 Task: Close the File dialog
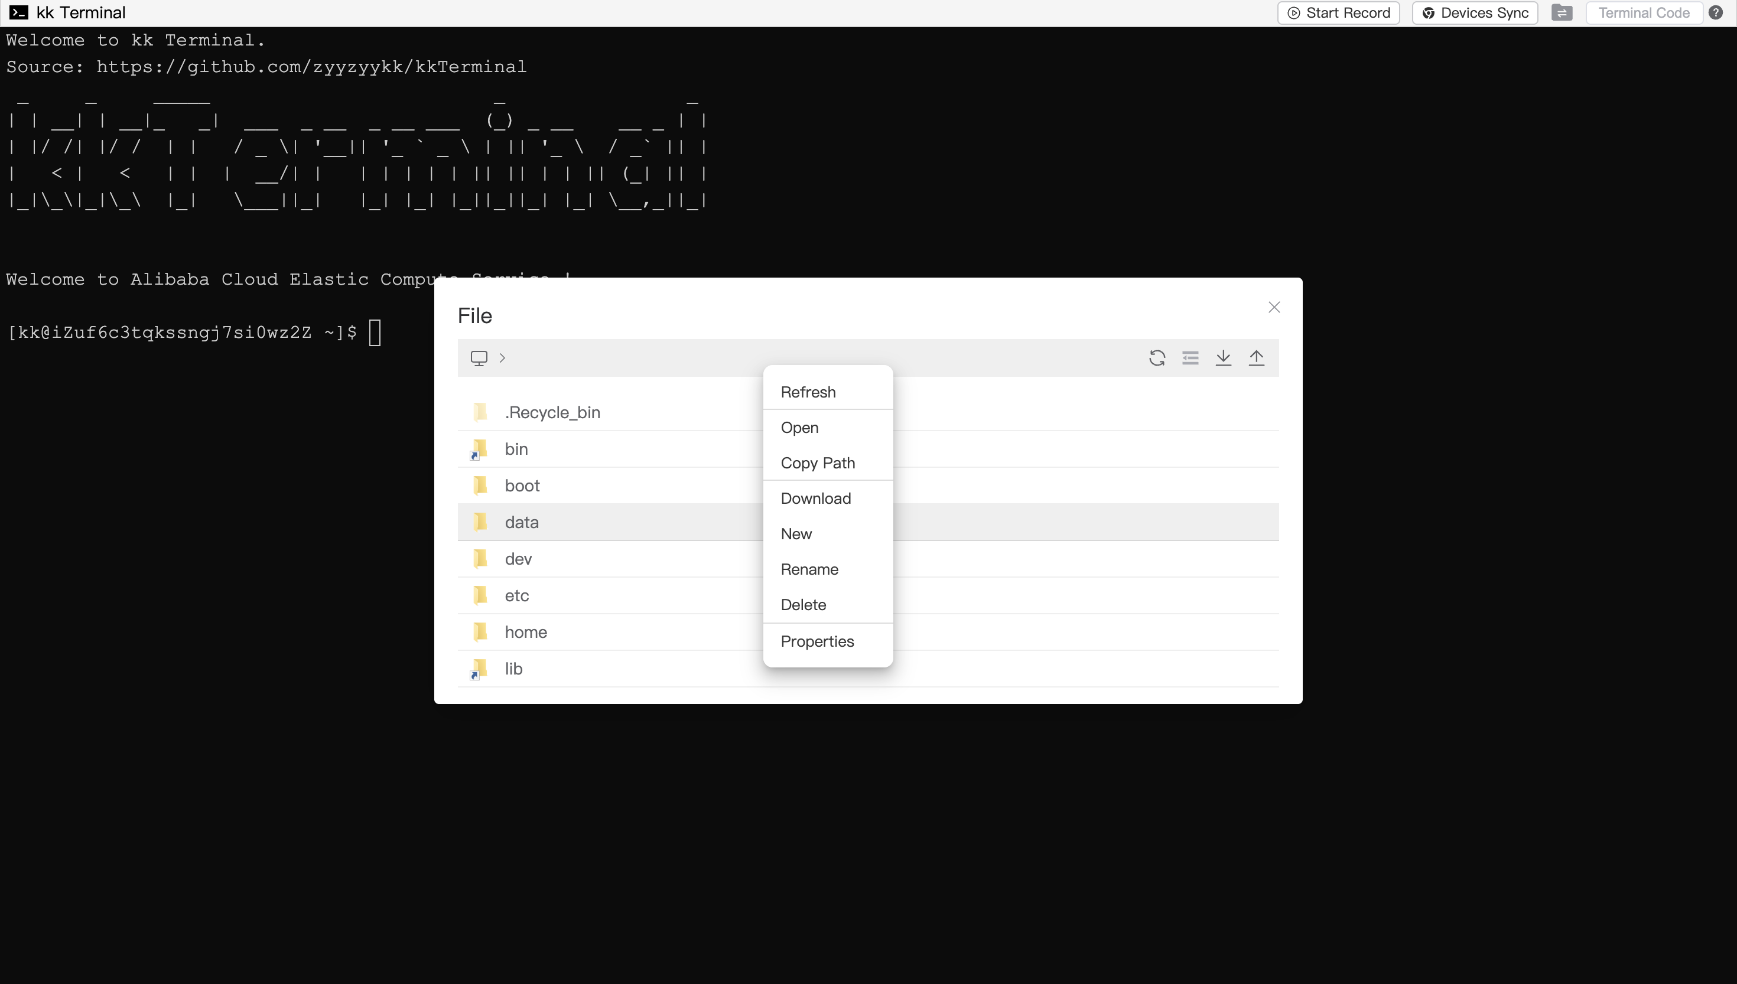1274,308
